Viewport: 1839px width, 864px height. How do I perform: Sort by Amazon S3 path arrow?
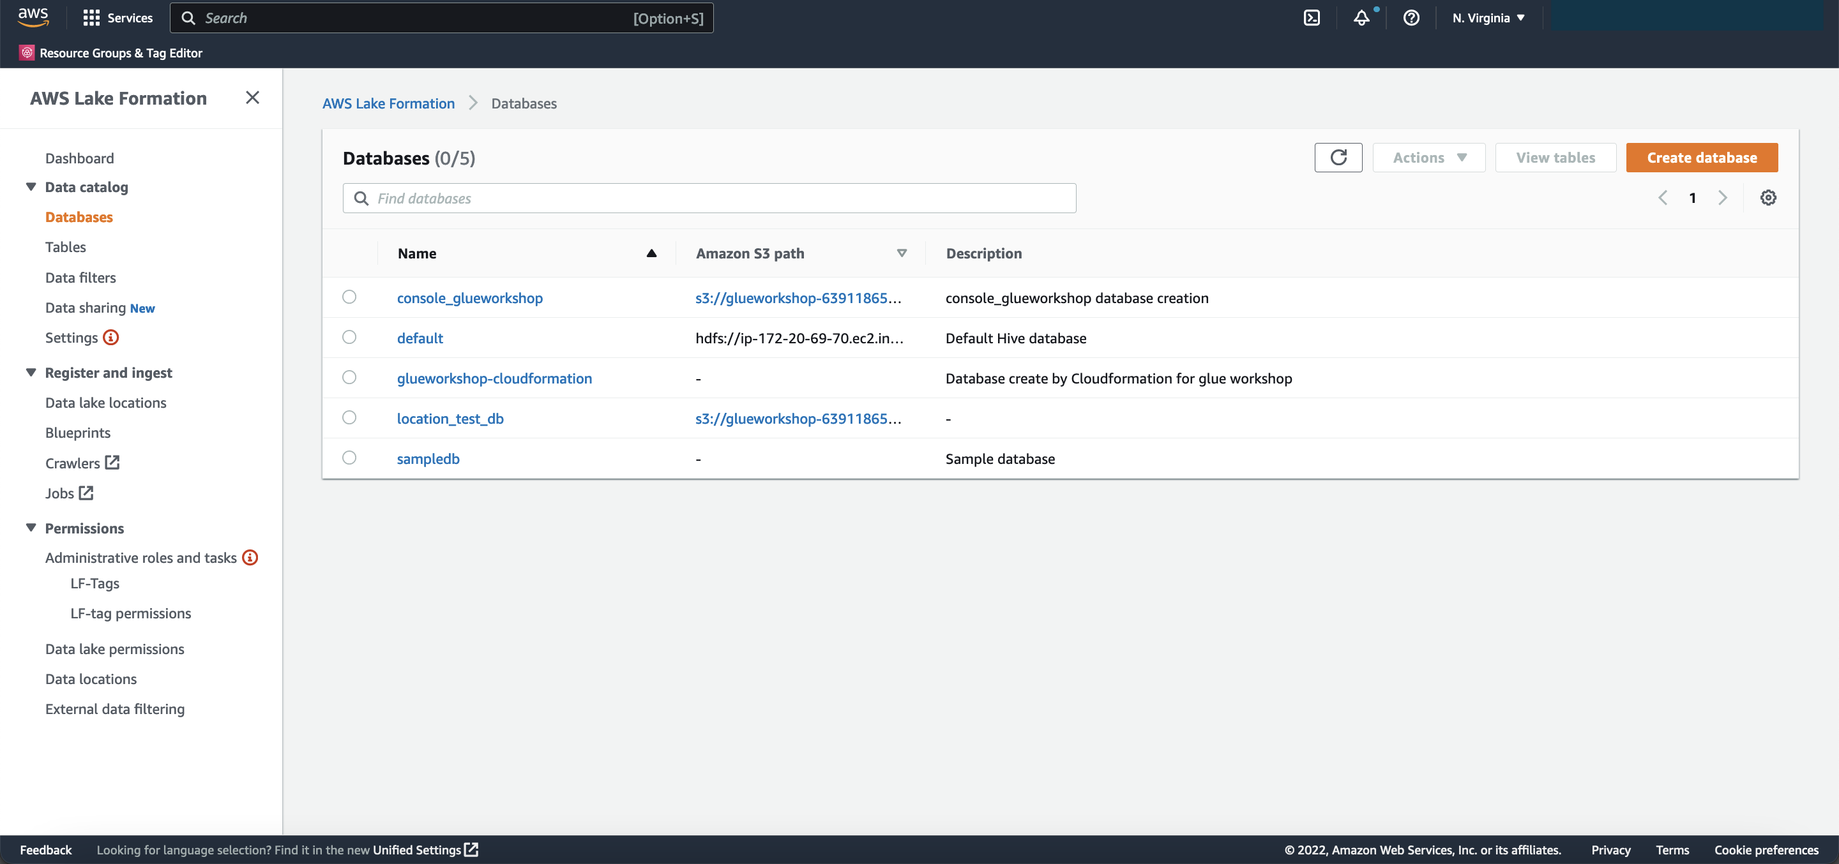[x=902, y=253]
